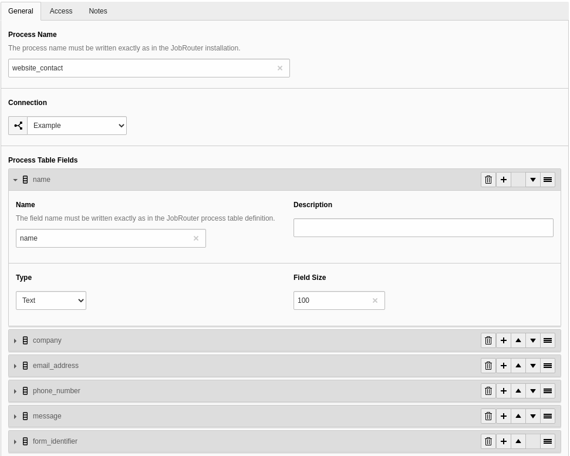Add a new field after company row
This screenshot has width=570, height=456.
pos(504,340)
